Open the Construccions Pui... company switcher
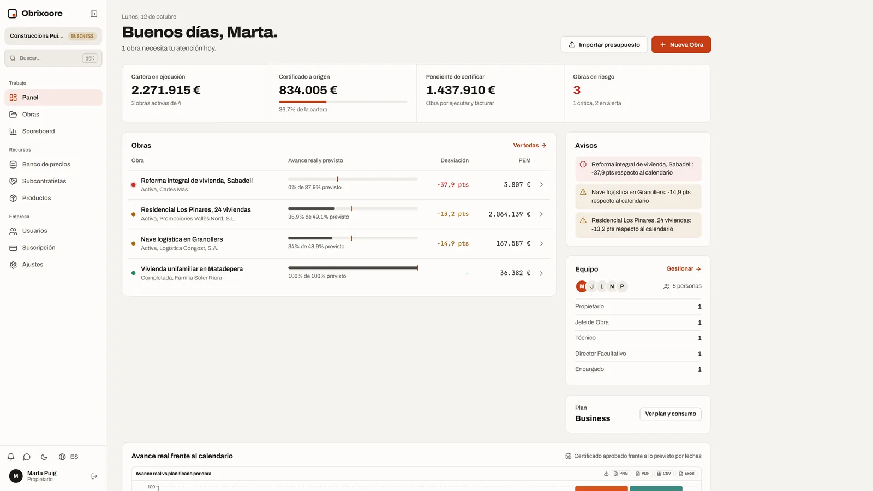The height and width of the screenshot is (491, 873). tap(53, 36)
